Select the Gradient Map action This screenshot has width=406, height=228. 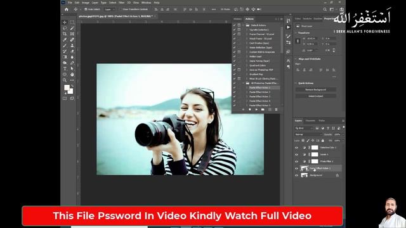click(x=256, y=74)
